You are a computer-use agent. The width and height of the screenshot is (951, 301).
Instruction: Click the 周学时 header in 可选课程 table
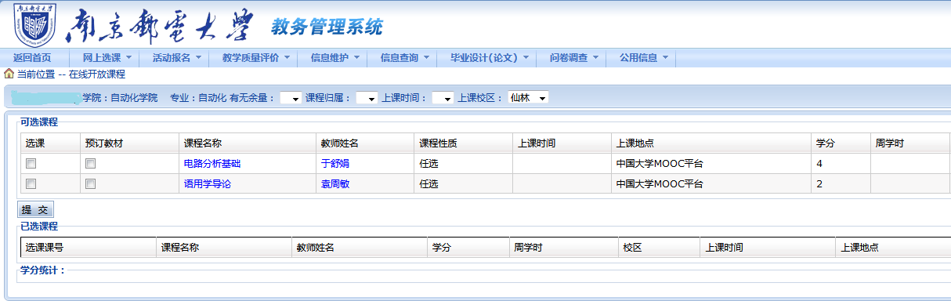[890, 143]
